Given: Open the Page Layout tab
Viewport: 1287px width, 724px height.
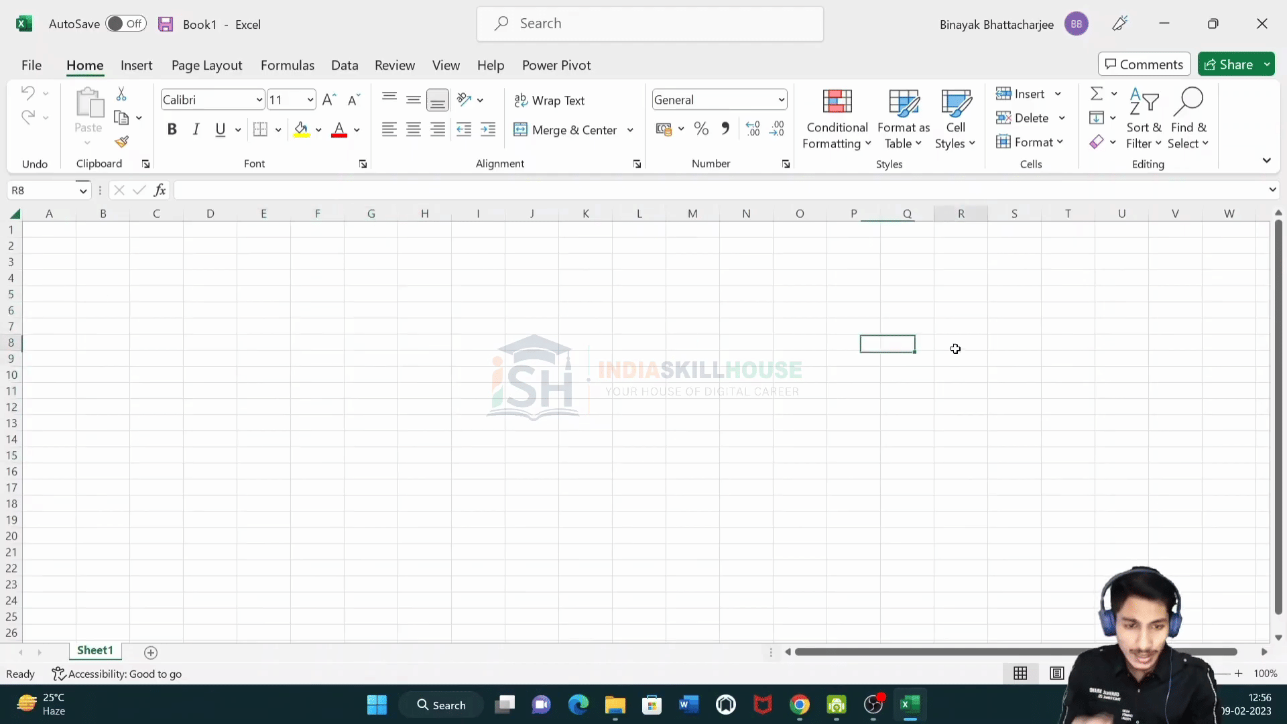Looking at the screenshot, I should point(206,65).
